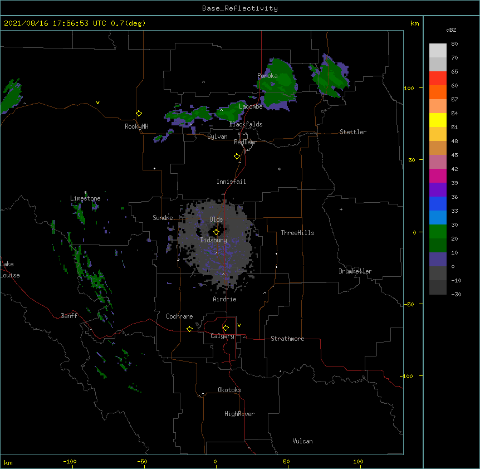The image size is (480, 469).
Task: Click the white plus marker north of Drumheller
Action: (x=341, y=209)
